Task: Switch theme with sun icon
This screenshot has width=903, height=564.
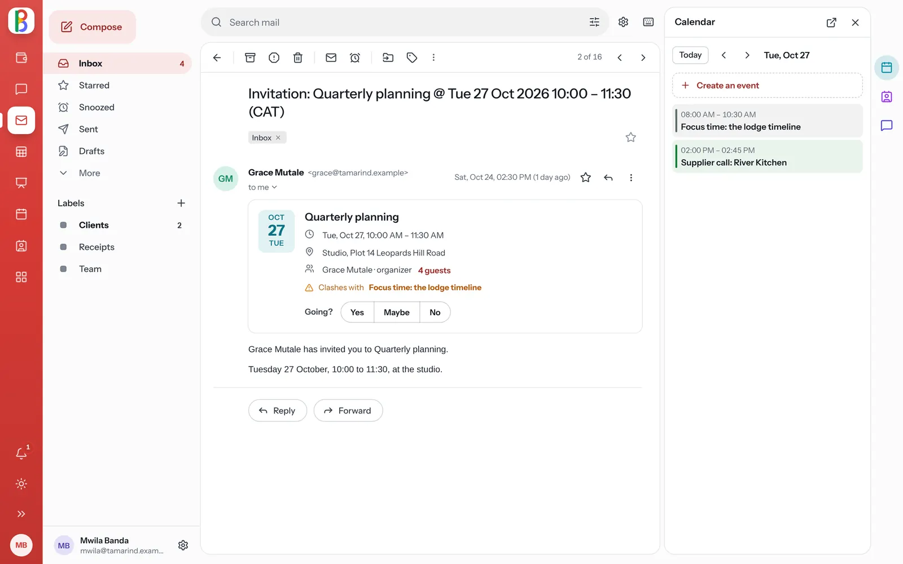Action: (x=21, y=484)
